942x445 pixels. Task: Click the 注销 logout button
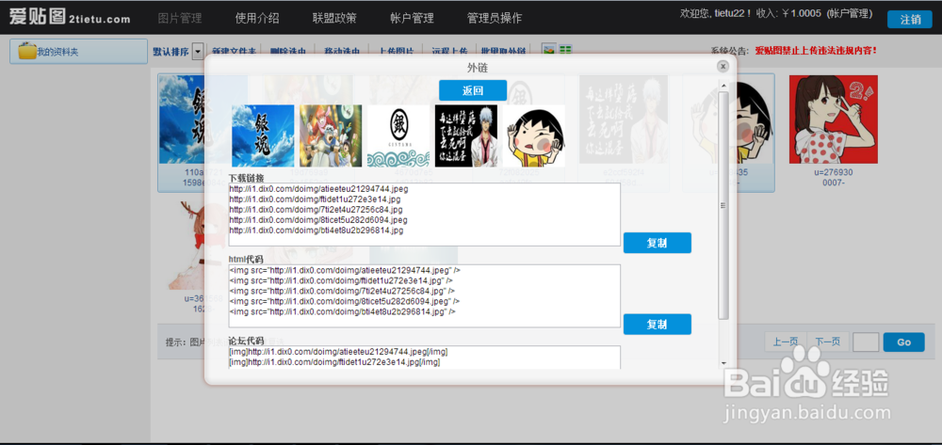tap(910, 19)
